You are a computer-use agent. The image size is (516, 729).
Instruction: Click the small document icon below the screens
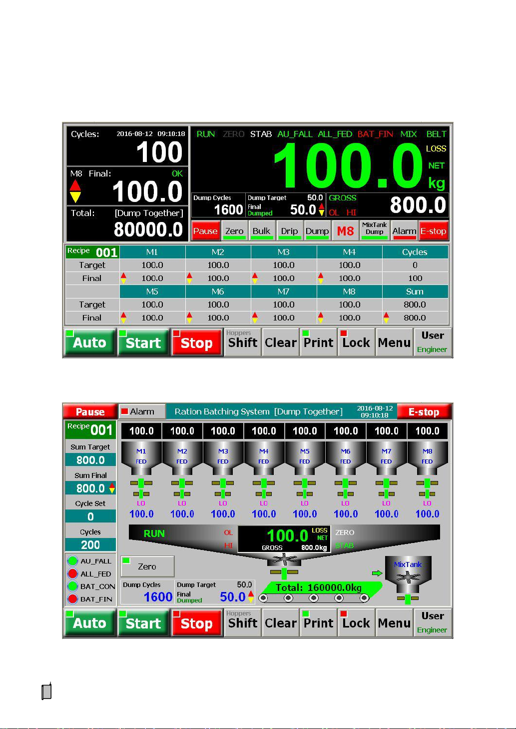pos(46,691)
